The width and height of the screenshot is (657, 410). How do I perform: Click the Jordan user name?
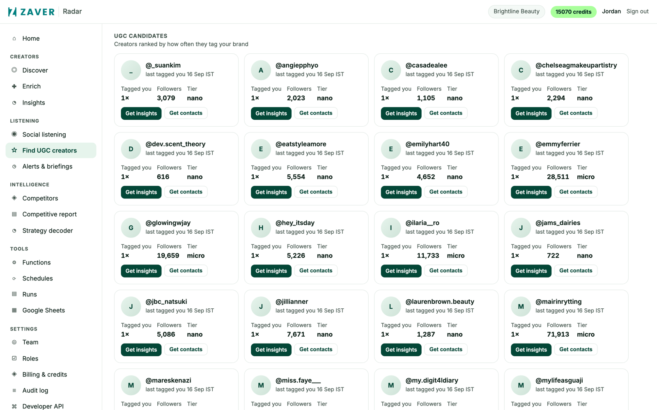[x=611, y=11]
